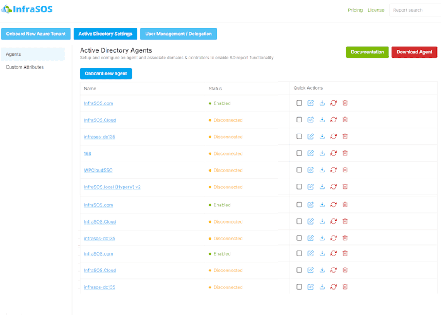The height and width of the screenshot is (315, 441).
Task: Download the agent installer for 168
Action: pyautogui.click(x=322, y=153)
